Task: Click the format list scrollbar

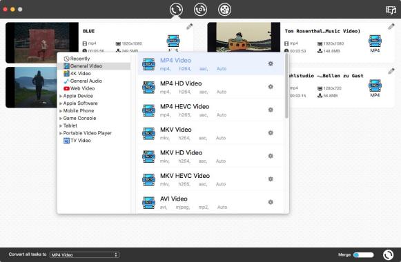Action: [x=286, y=86]
